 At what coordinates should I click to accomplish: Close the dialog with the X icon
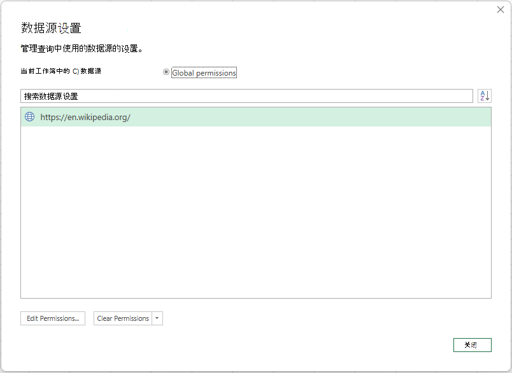point(501,10)
